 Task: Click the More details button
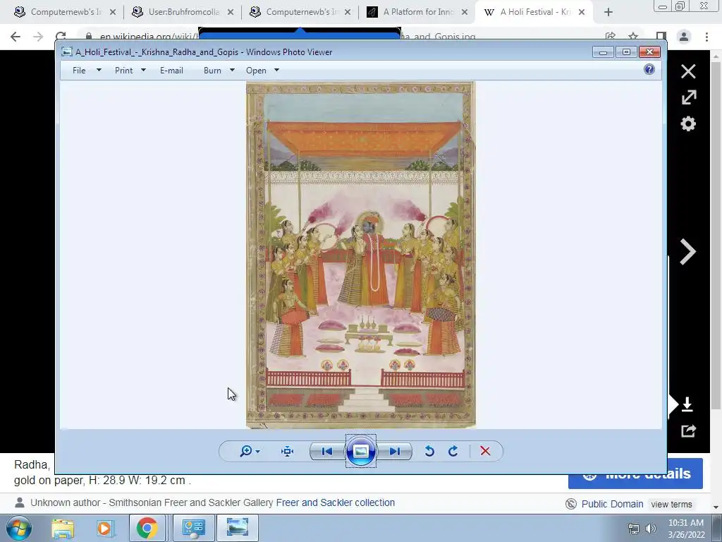635,474
